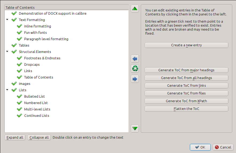This screenshot has height=153, width=236.
Task: Click the green tick next to Images
Action: click(x=14, y=84)
